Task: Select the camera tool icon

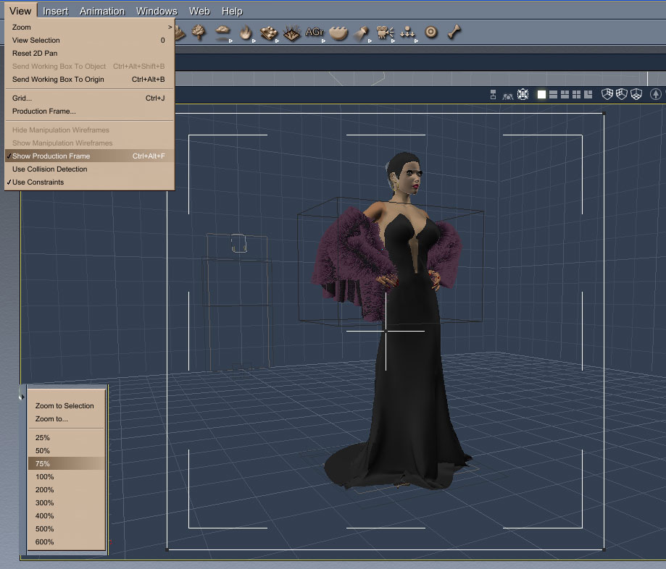Action: coord(384,32)
